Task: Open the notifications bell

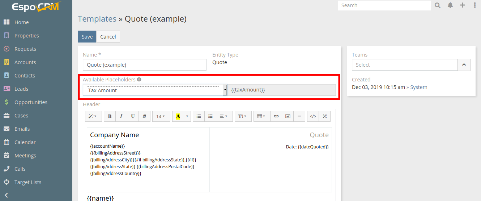Action: click(x=450, y=5)
